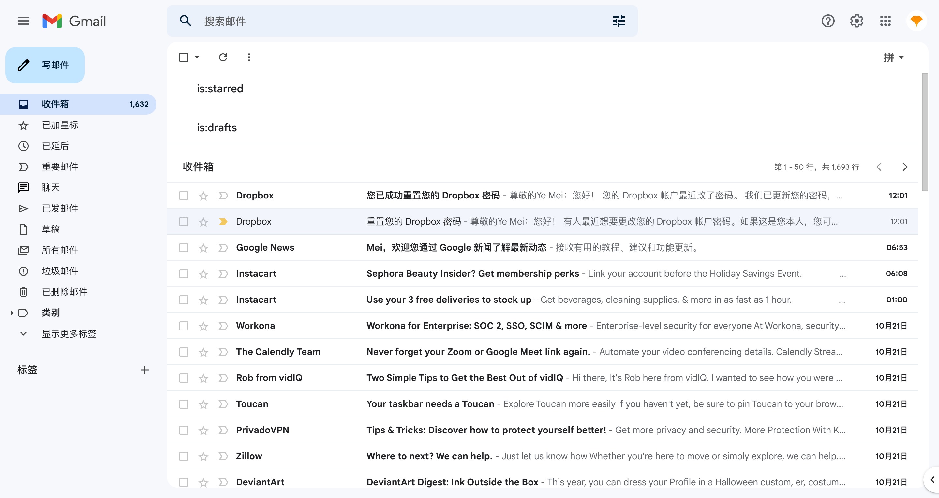Go to previous page of inbox
The width and height of the screenshot is (939, 498).
click(x=879, y=167)
